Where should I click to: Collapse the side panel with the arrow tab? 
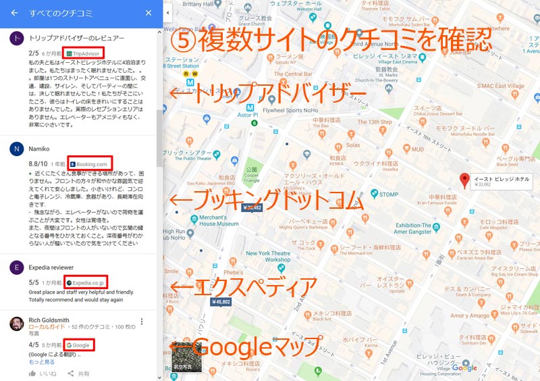coord(167,13)
